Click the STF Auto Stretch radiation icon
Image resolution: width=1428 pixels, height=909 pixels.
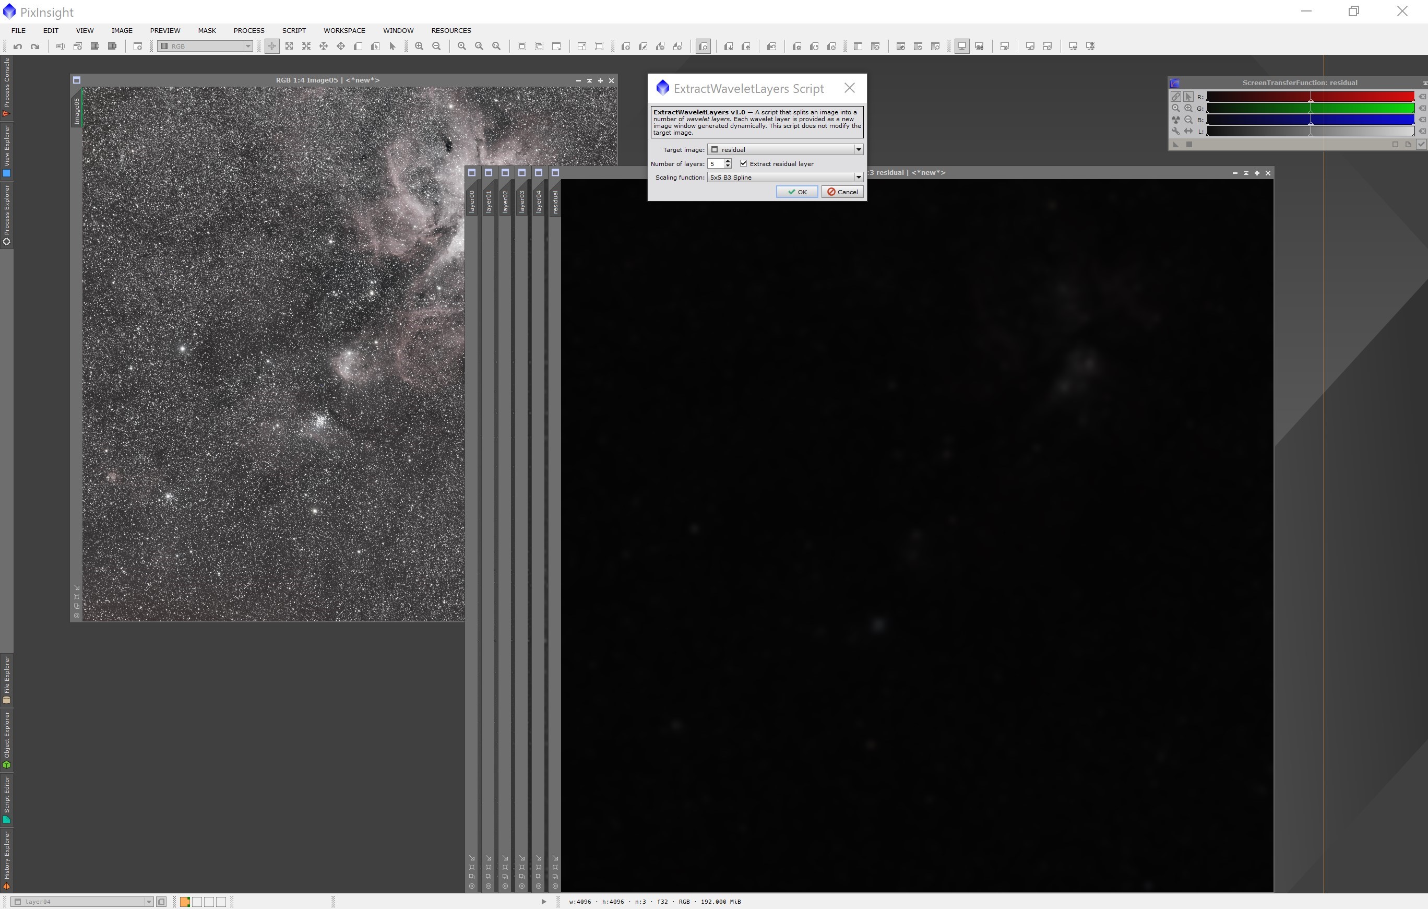(1175, 120)
